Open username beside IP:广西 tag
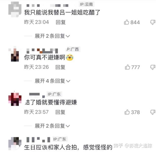This screenshot has width=156, height=152. pos(42,51)
